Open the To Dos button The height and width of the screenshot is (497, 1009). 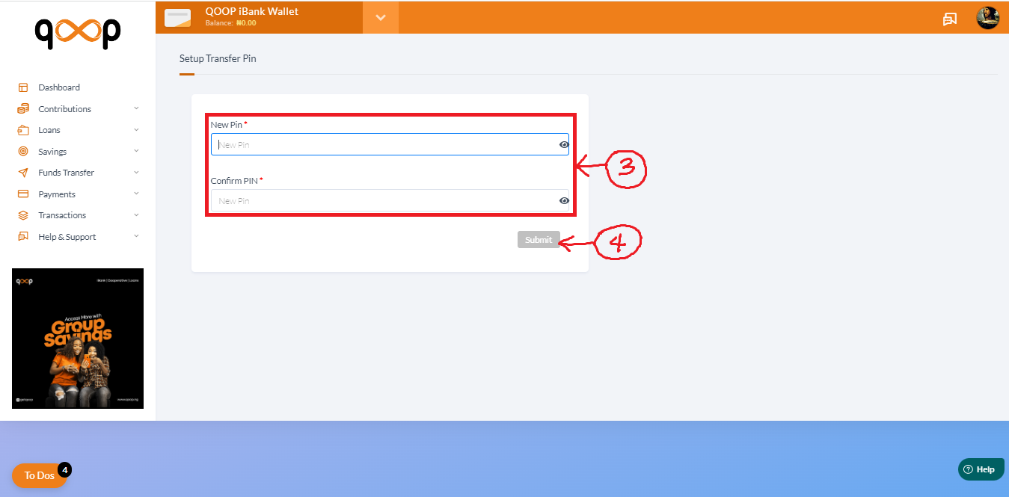(x=40, y=475)
